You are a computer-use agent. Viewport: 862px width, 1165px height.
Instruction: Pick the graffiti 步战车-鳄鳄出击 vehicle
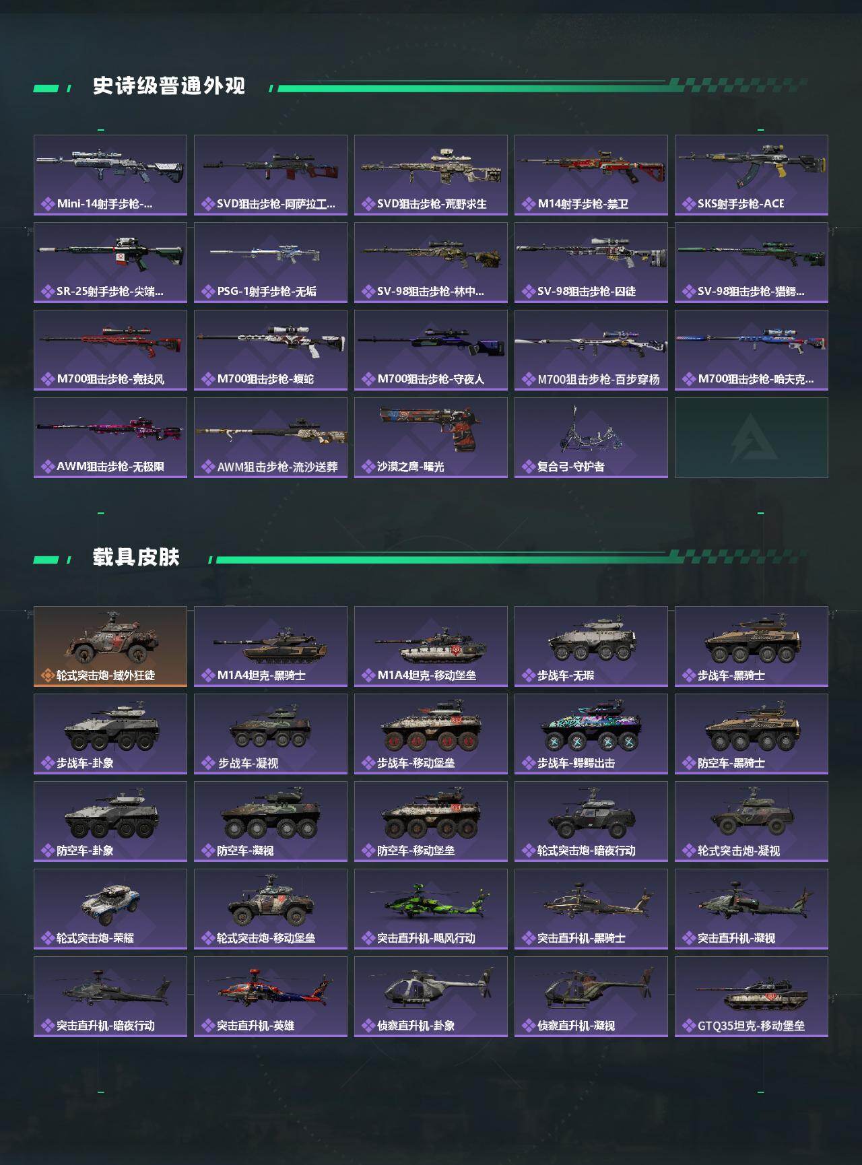pyautogui.click(x=591, y=734)
